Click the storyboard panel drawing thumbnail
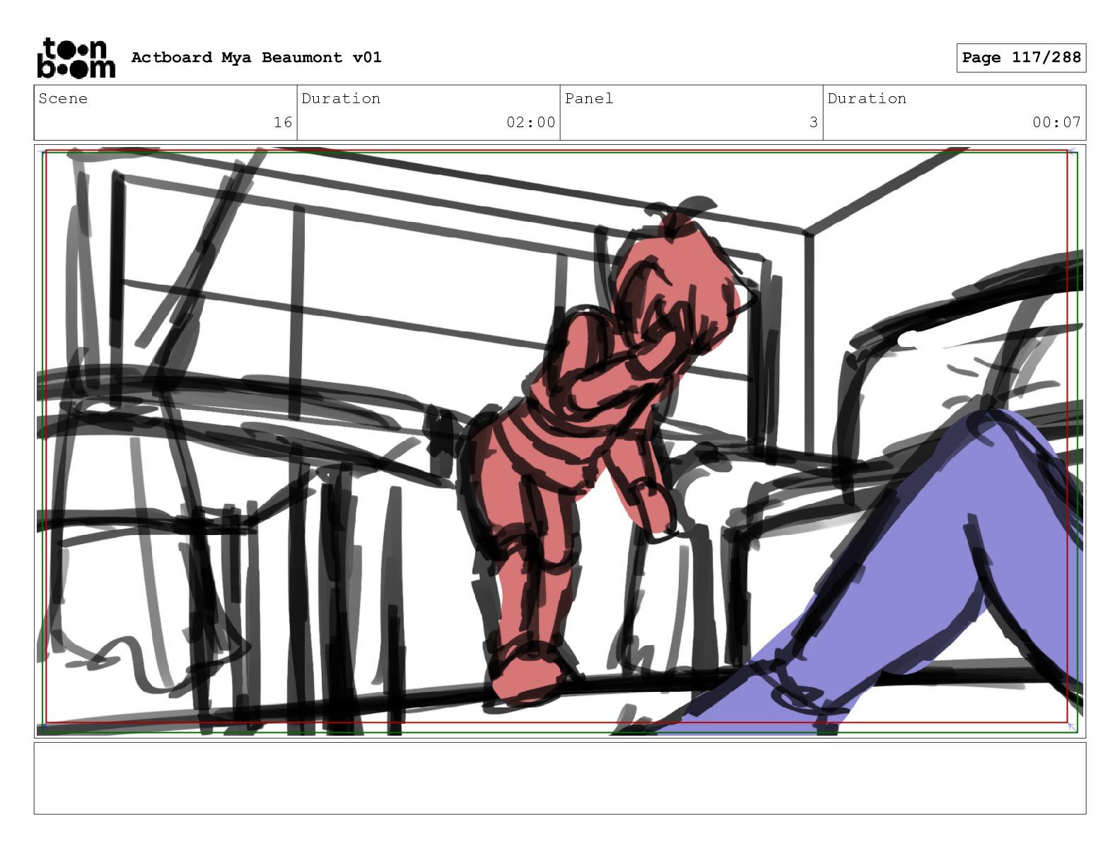This screenshot has height=865, width=1120. point(560,442)
